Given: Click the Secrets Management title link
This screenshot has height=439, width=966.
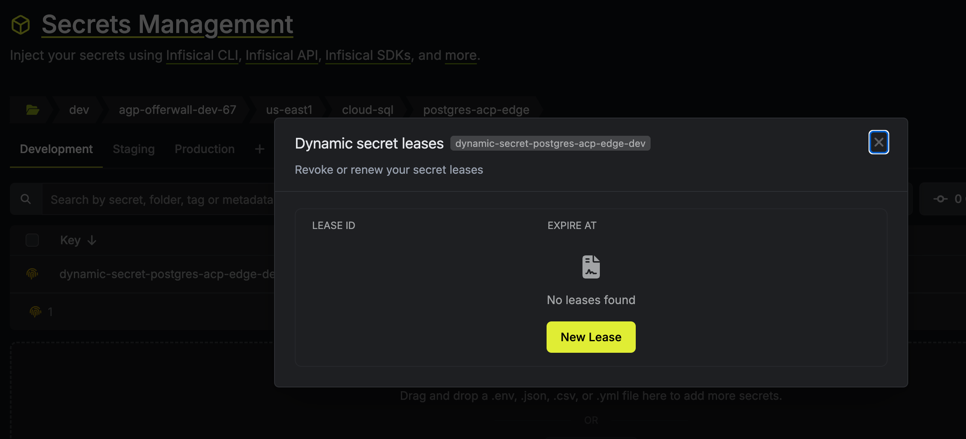Looking at the screenshot, I should 167,25.
